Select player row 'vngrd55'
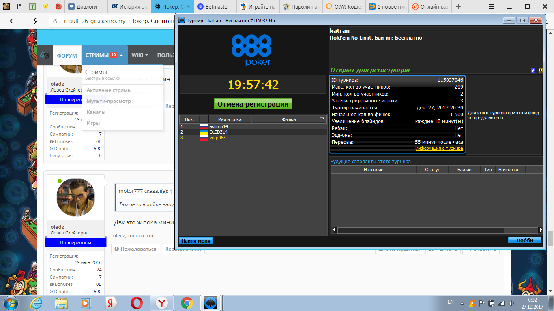The width and height of the screenshot is (554, 311). tap(253, 138)
